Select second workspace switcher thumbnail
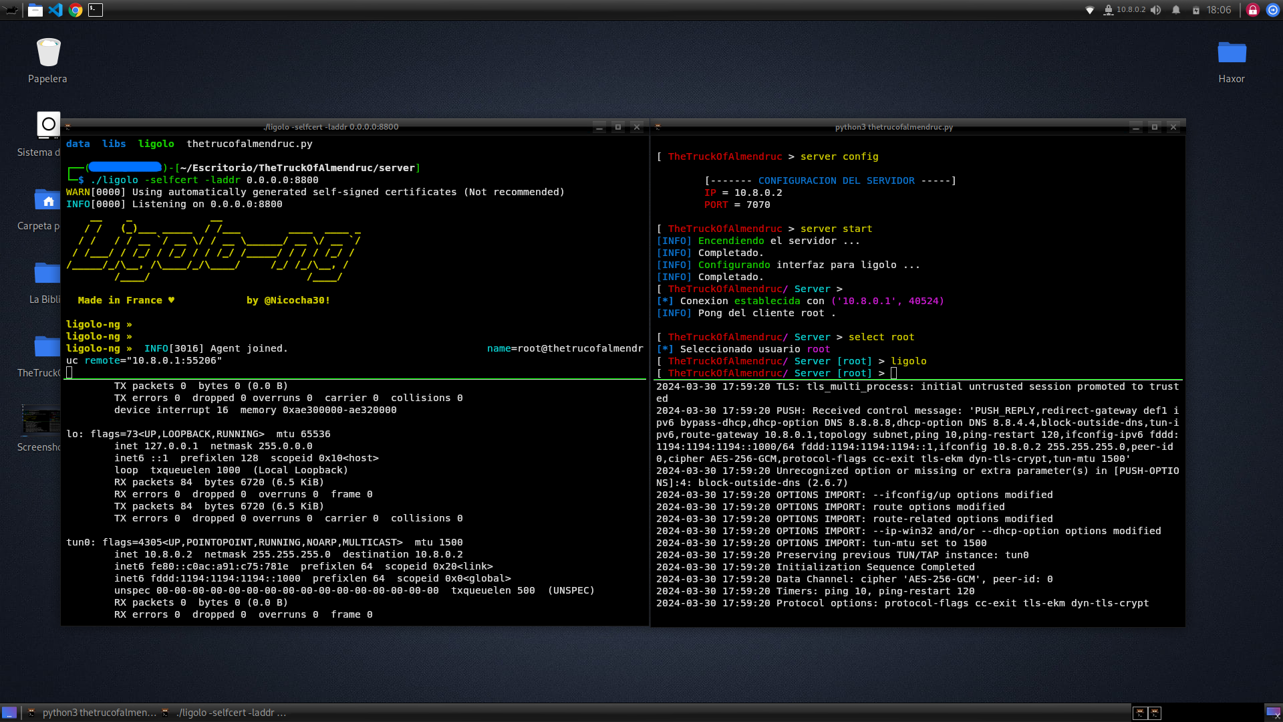 coord(1155,713)
